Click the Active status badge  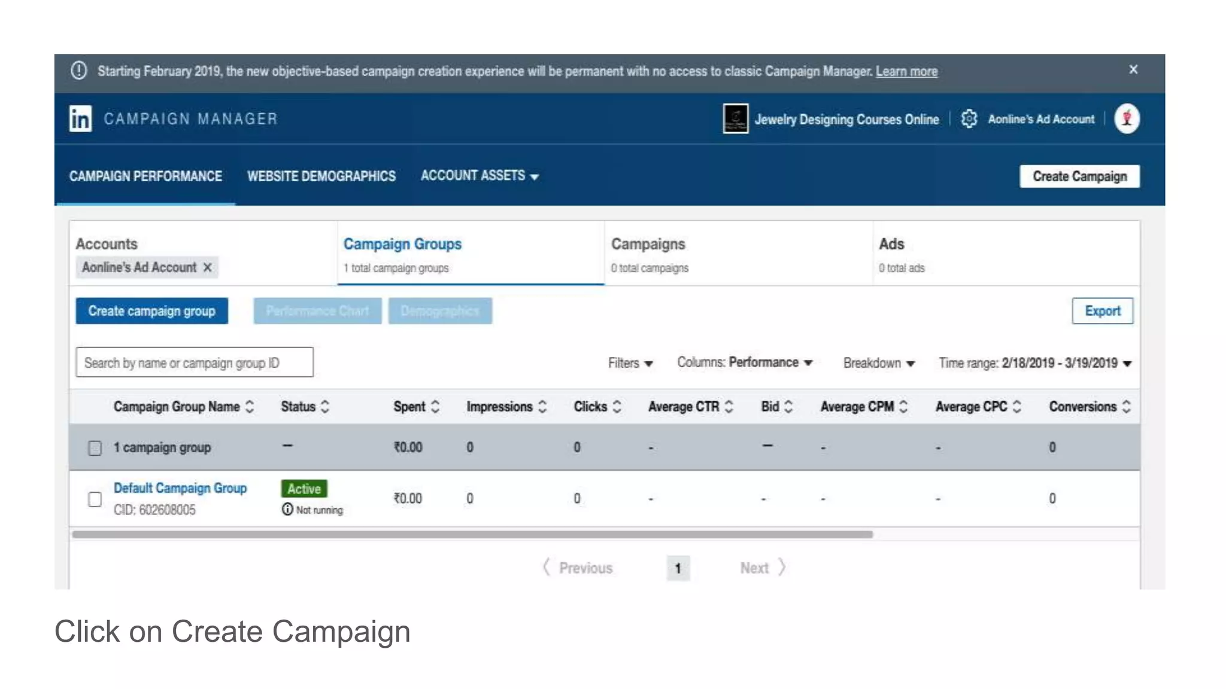[x=304, y=489]
